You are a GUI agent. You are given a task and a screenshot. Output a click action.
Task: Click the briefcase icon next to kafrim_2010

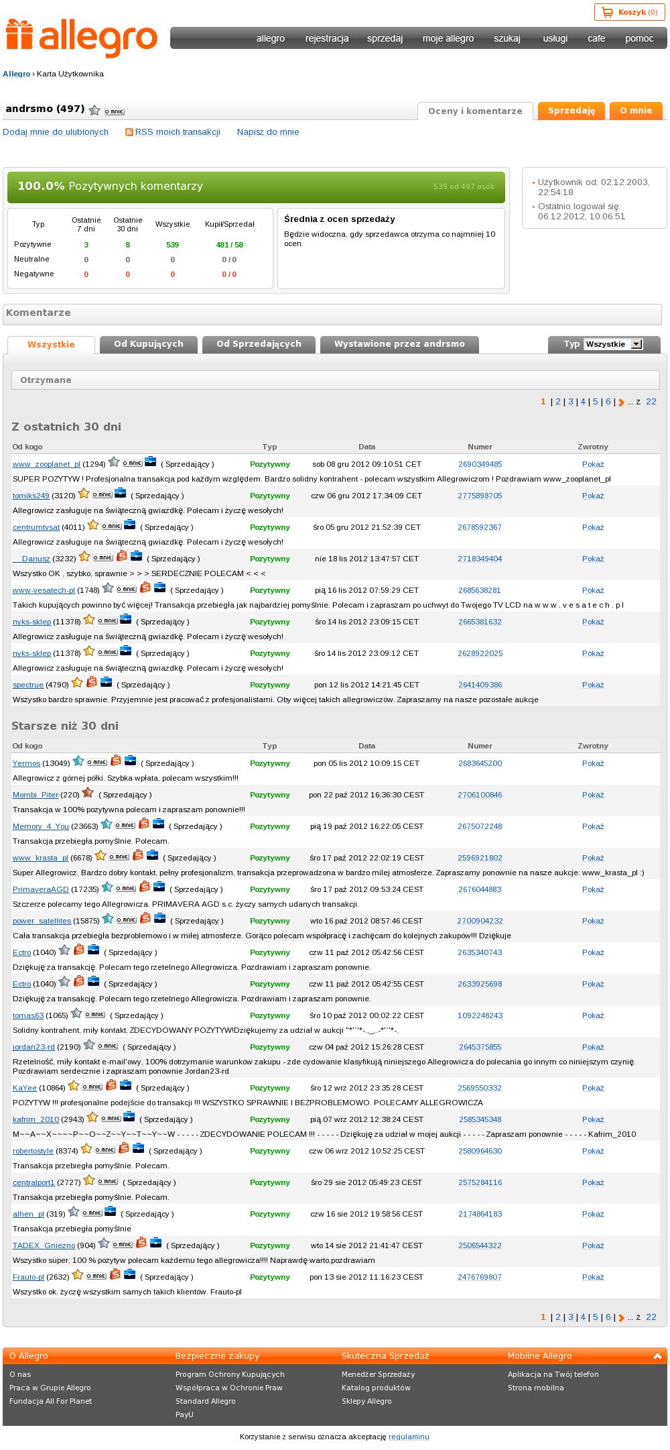click(x=129, y=1117)
